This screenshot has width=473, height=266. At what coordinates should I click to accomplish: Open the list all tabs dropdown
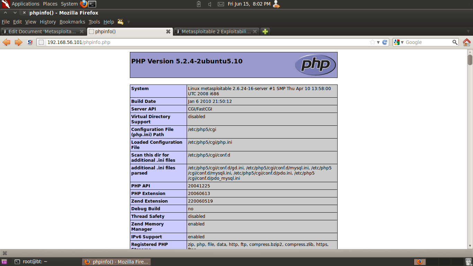(x=468, y=32)
